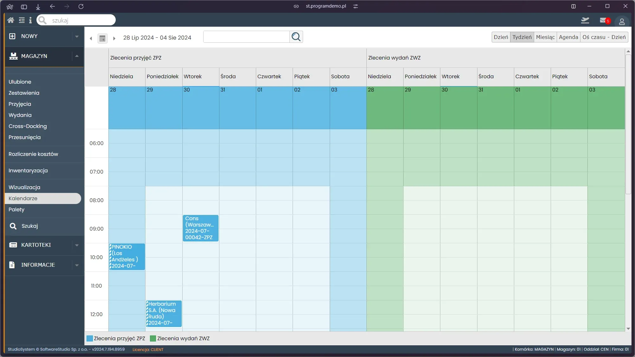Expand the KARTOTEKI section arrow
This screenshot has width=635, height=357.
(77, 245)
